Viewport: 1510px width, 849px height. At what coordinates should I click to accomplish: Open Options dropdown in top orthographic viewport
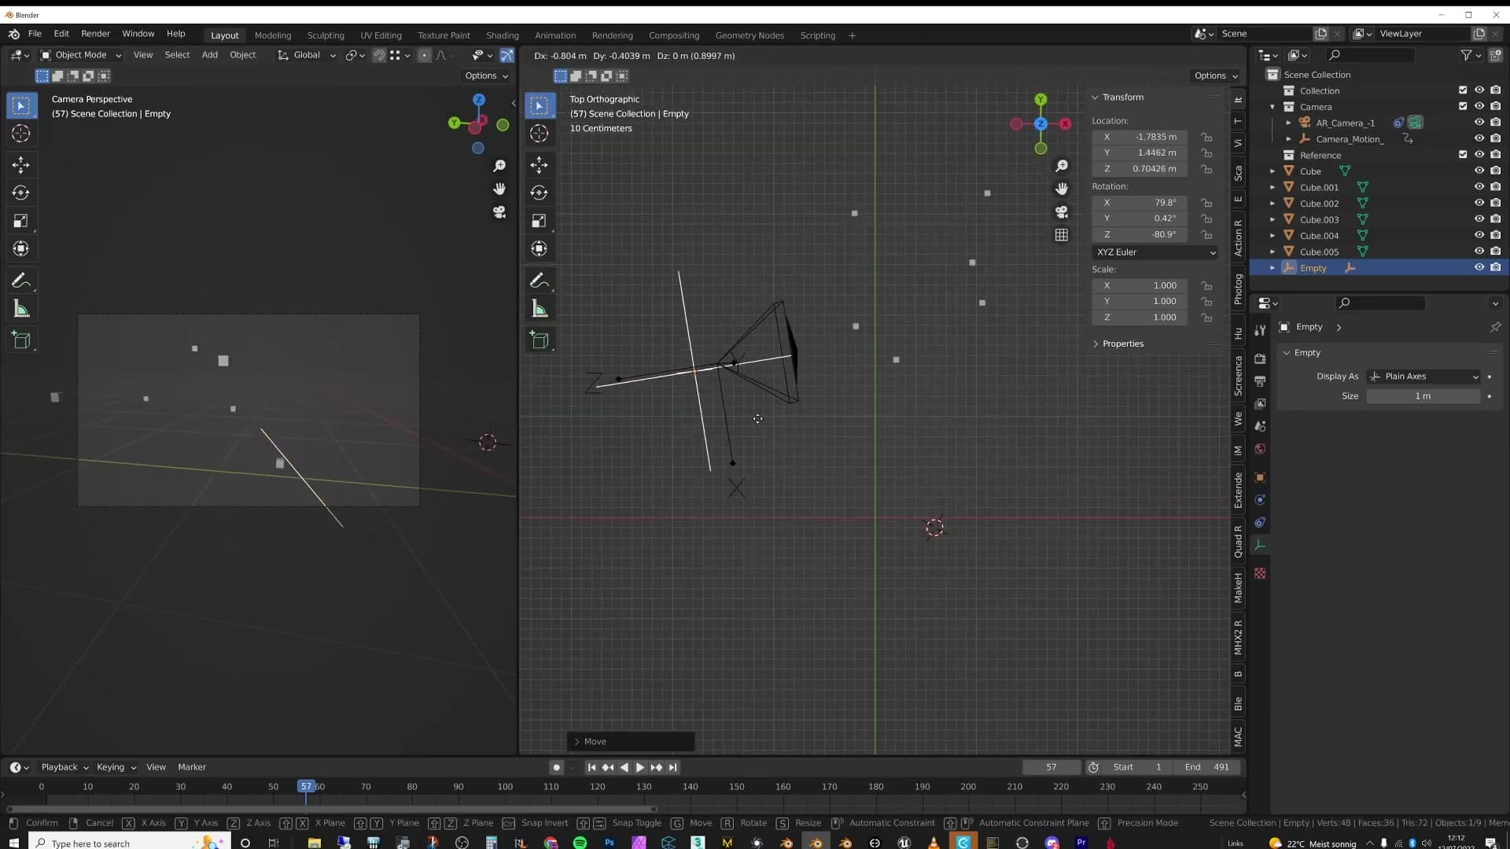pyautogui.click(x=1216, y=75)
